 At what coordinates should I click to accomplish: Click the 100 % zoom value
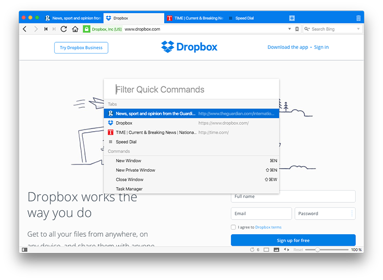[x=356, y=249]
